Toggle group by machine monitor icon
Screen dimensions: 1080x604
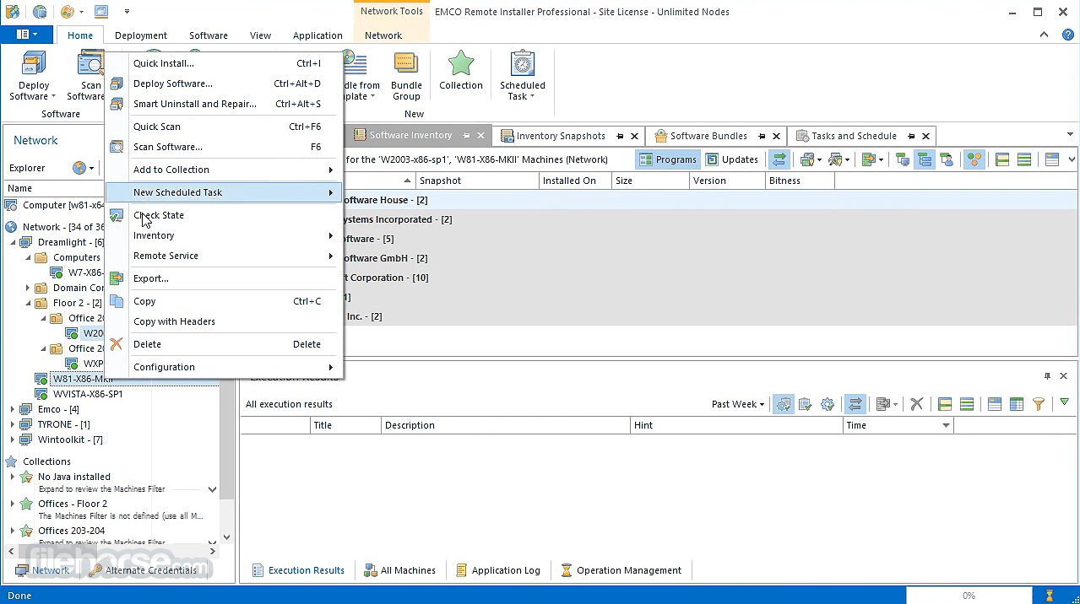[903, 159]
